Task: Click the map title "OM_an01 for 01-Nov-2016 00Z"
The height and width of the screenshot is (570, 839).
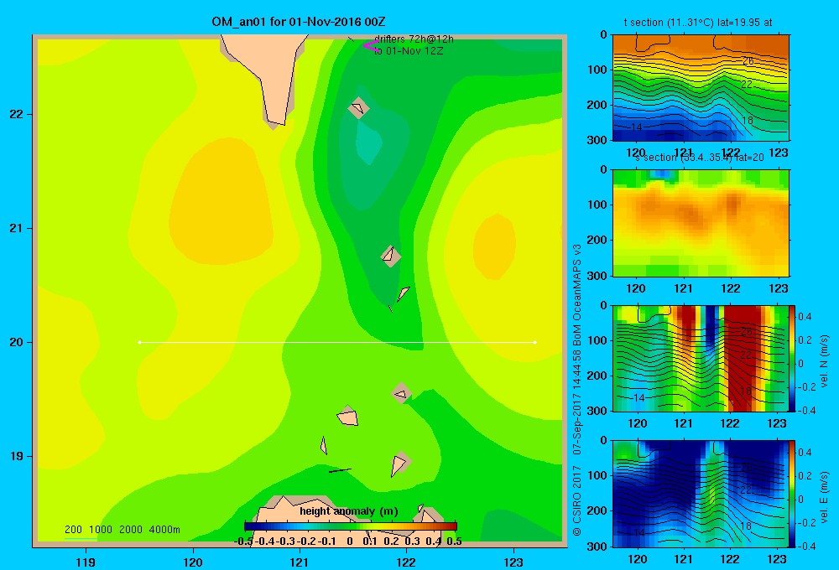Action: [299, 22]
